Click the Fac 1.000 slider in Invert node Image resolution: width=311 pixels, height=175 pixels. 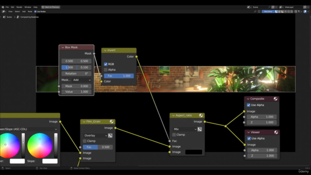(119, 76)
